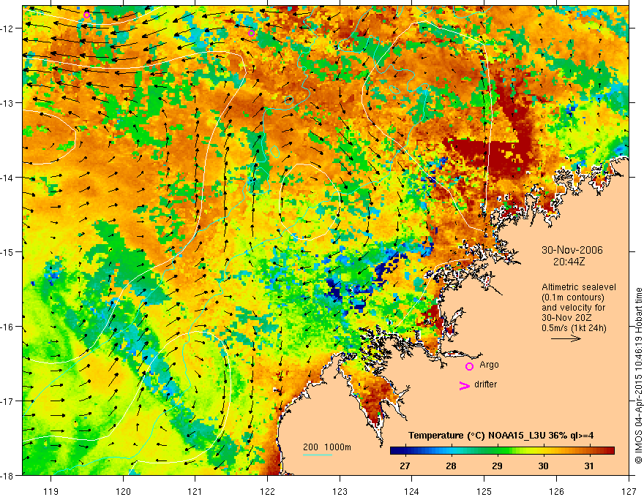Click the "20:44Z" time text
The width and height of the screenshot is (644, 497).
[569, 262]
